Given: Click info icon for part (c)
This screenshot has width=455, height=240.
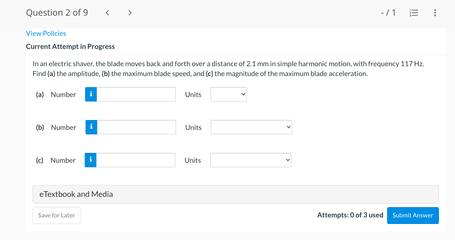Looking at the screenshot, I should 91,160.
